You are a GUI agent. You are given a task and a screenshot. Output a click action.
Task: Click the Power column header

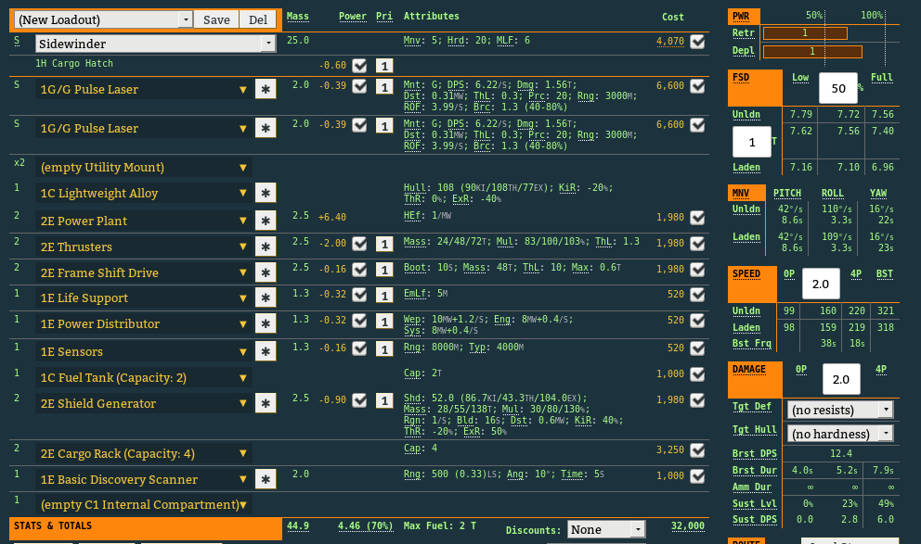(353, 17)
